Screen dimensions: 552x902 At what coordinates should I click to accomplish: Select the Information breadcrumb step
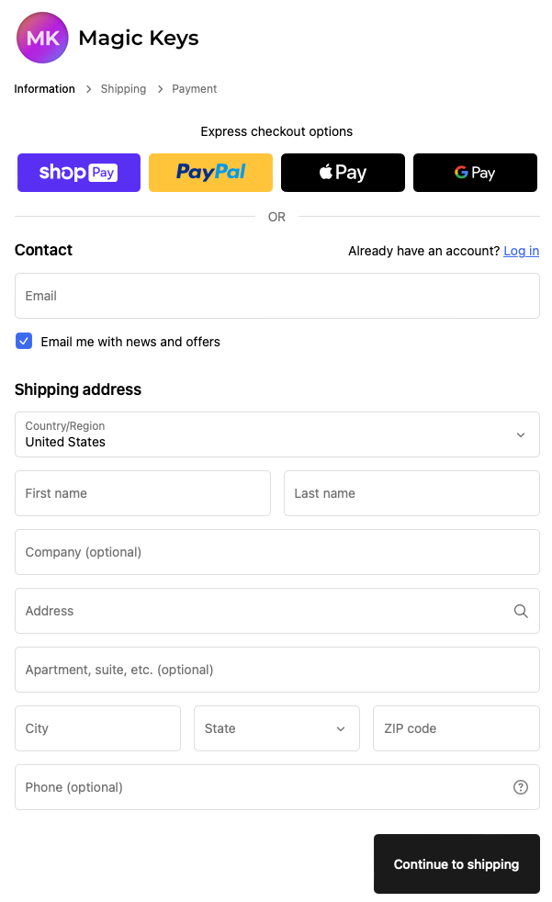(44, 89)
